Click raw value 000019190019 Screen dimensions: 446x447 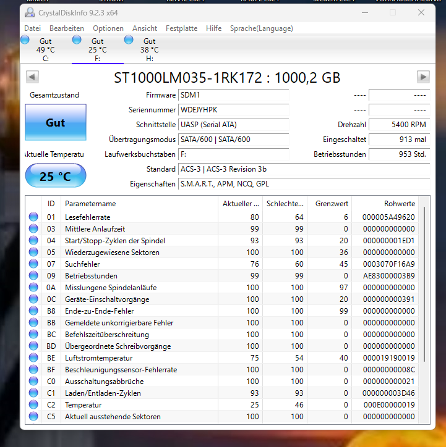tap(388, 357)
